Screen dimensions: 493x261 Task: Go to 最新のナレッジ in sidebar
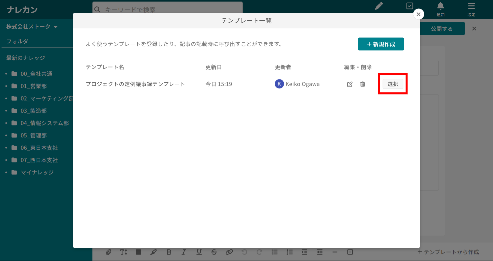coord(26,58)
